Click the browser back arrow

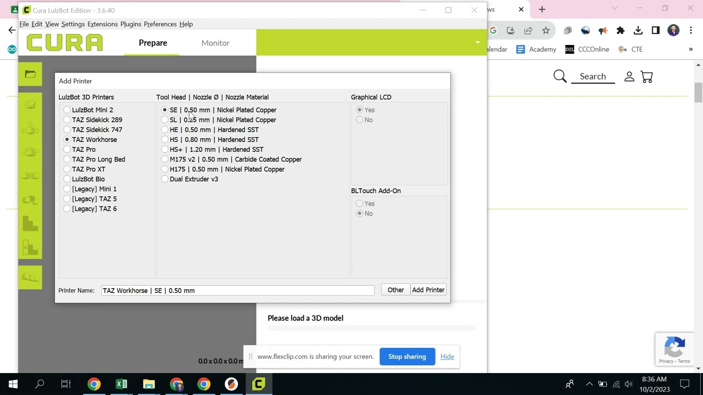coord(12,30)
